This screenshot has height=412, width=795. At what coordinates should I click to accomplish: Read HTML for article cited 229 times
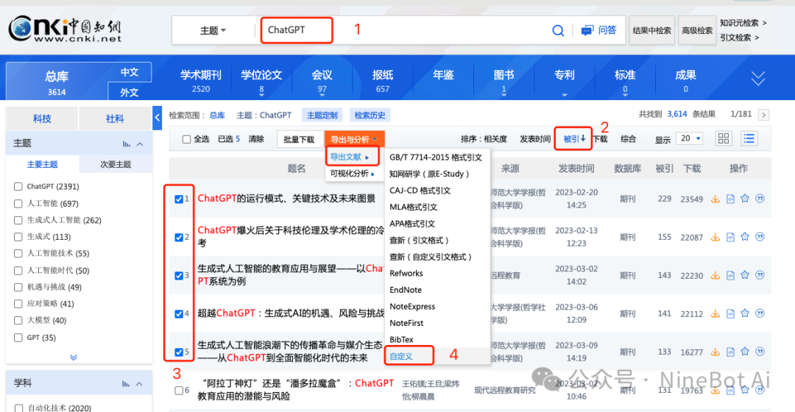(x=730, y=199)
